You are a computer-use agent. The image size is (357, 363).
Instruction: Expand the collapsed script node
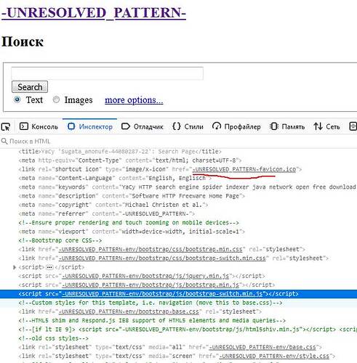15,267
